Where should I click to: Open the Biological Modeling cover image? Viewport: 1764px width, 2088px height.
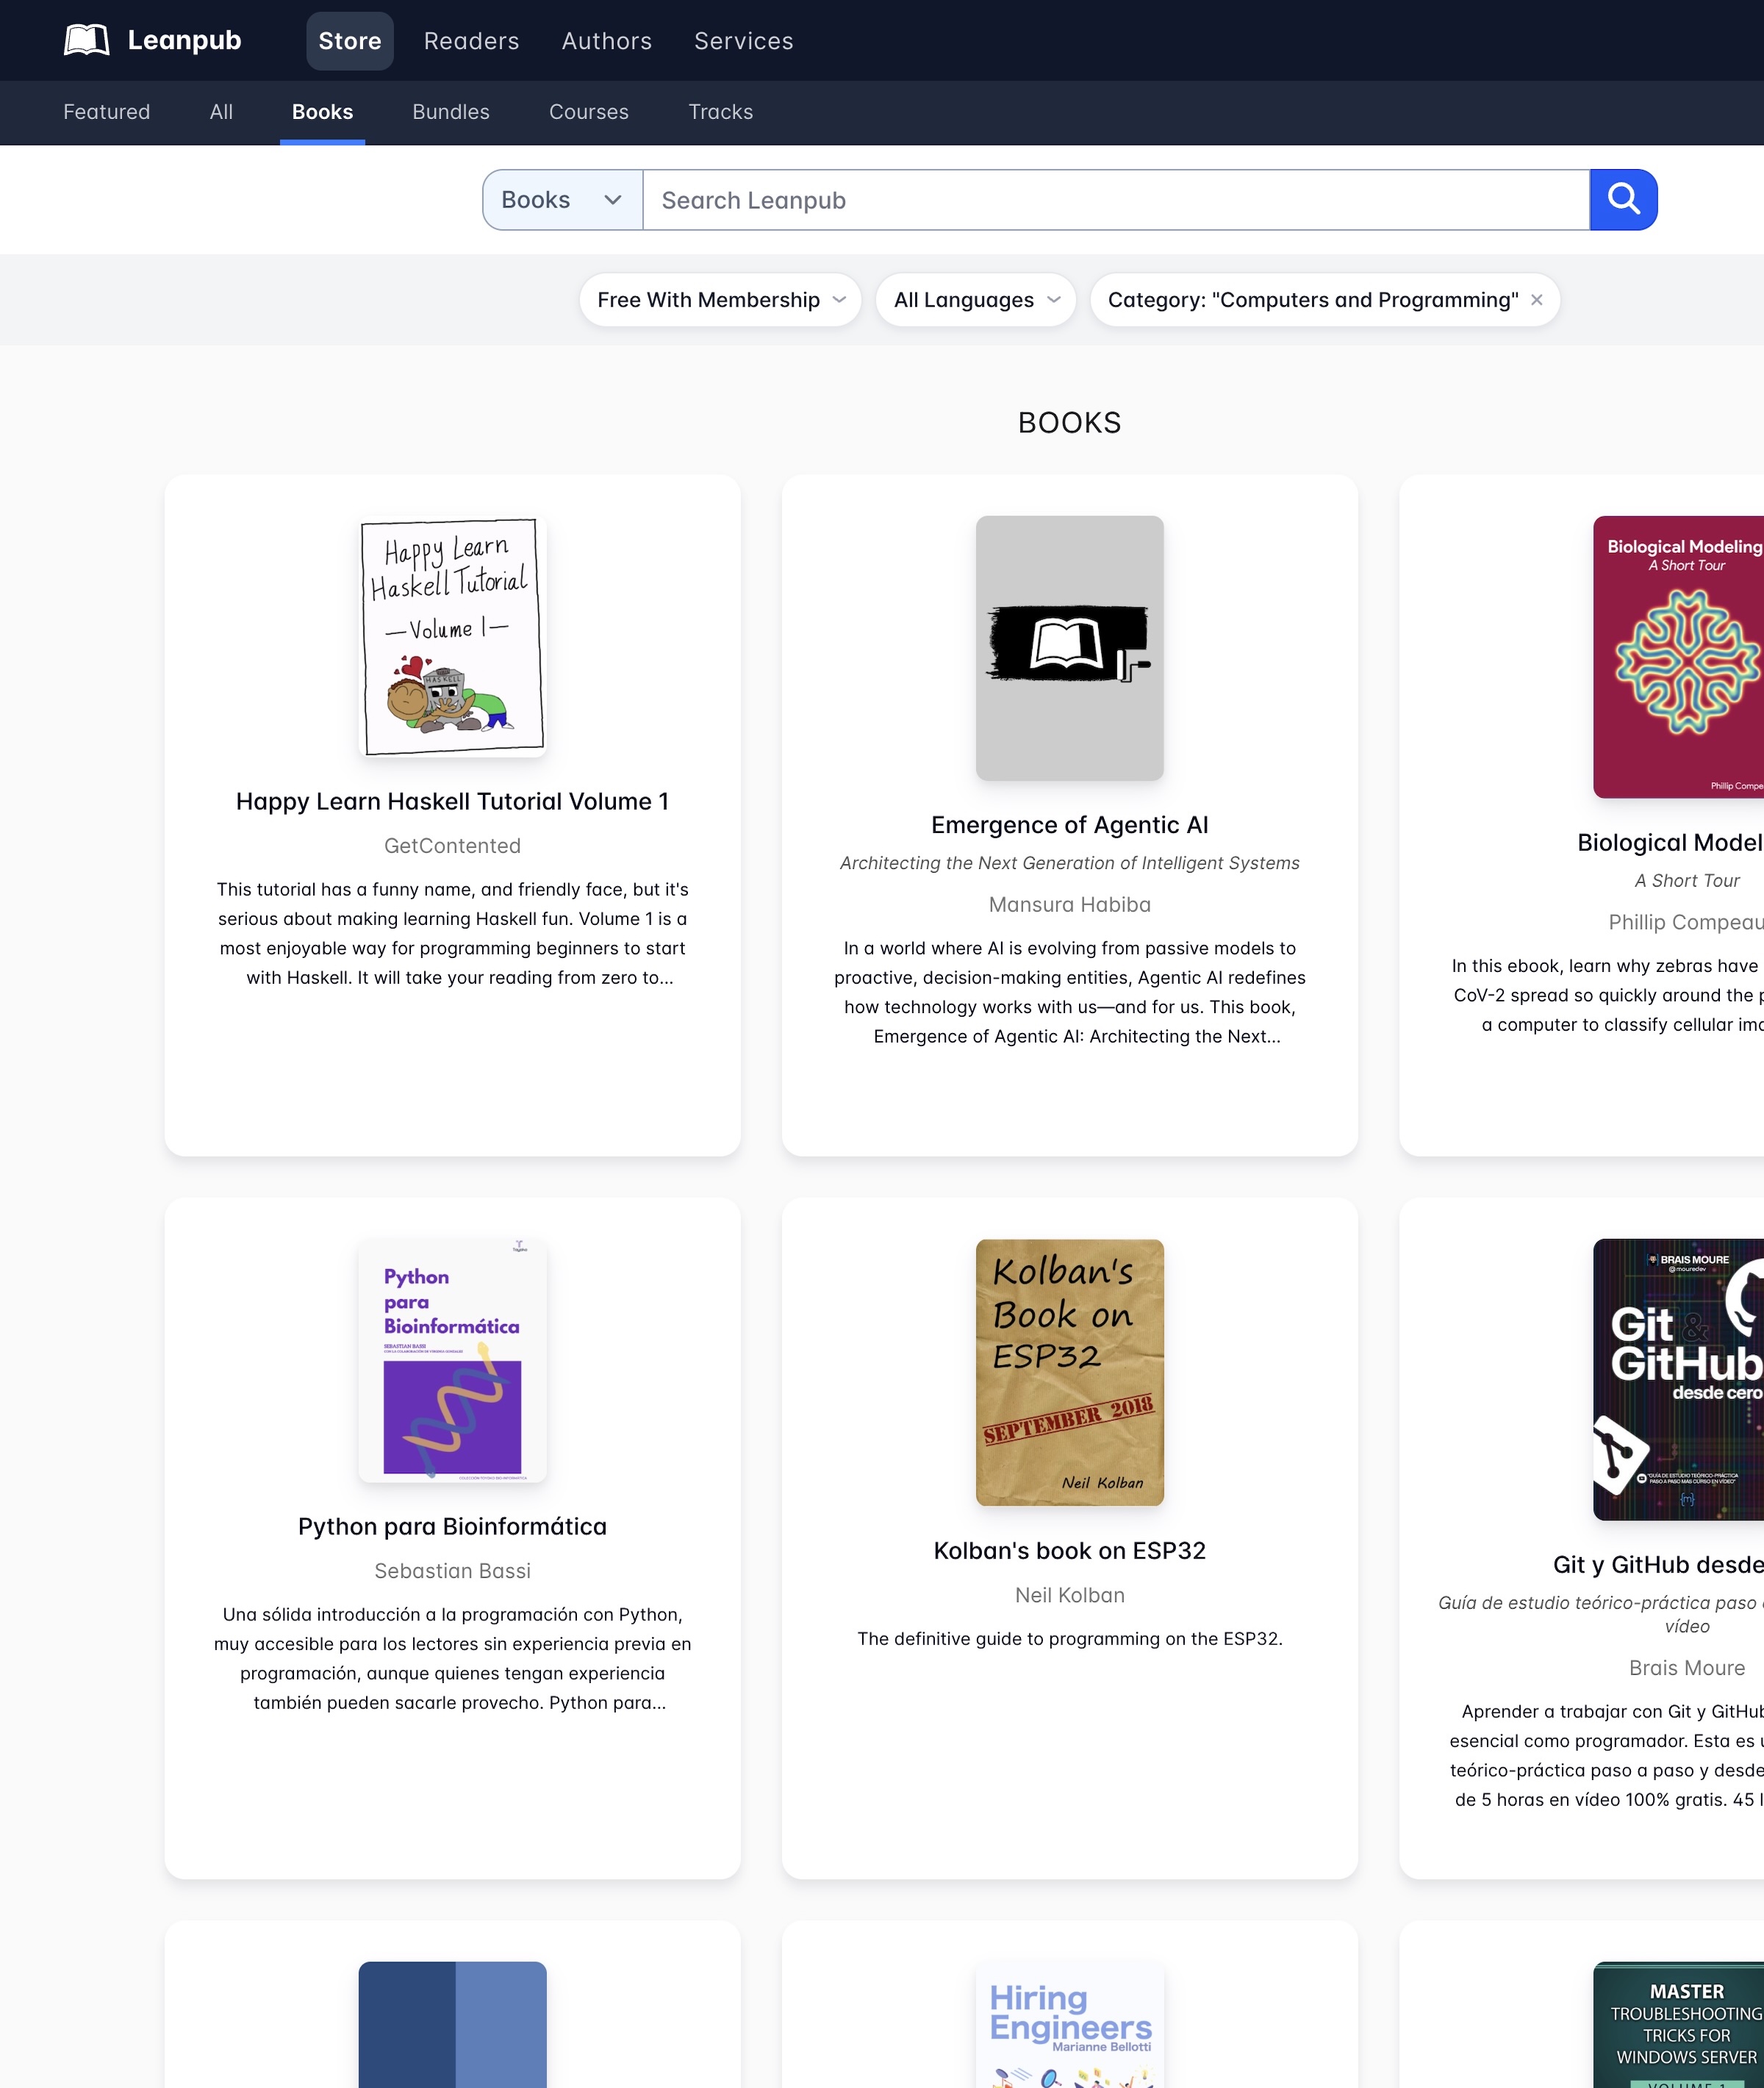tap(1680, 657)
